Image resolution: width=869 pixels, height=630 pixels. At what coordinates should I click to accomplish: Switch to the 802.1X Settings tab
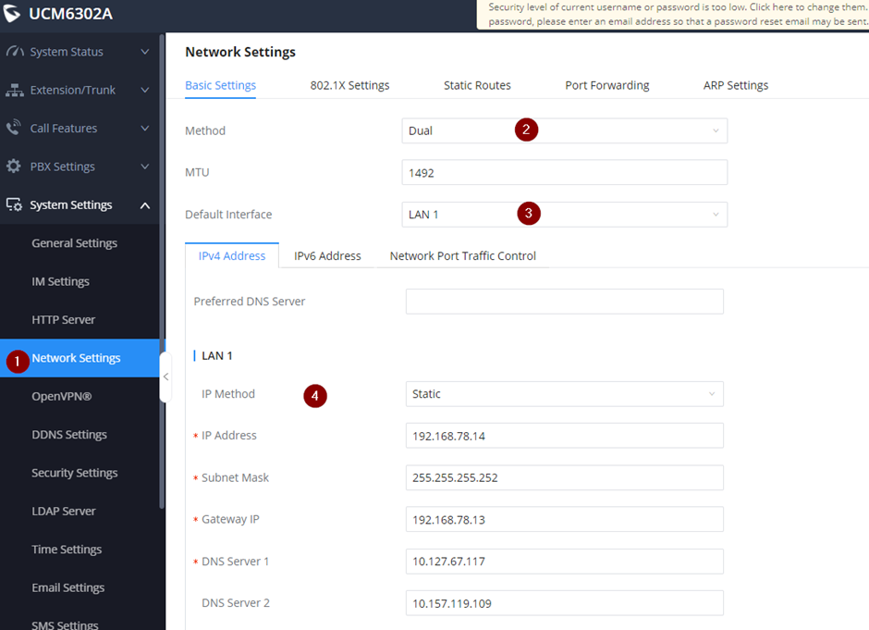(349, 85)
